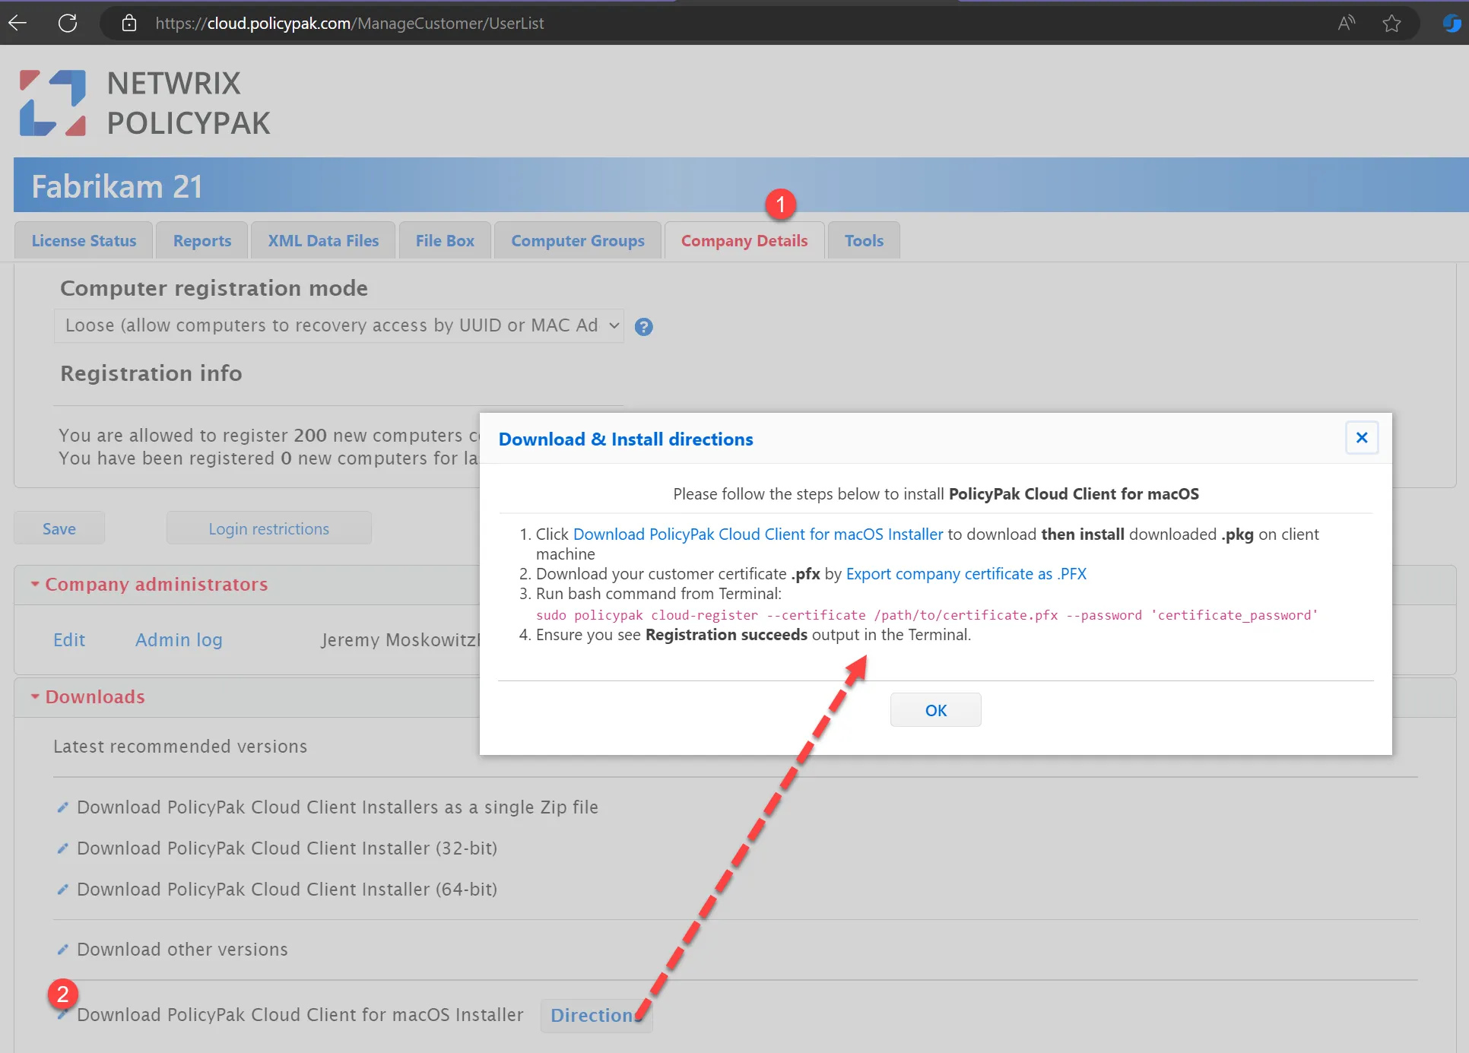Open Export company certificate as .PFX link
The width and height of the screenshot is (1469, 1053).
point(966,573)
